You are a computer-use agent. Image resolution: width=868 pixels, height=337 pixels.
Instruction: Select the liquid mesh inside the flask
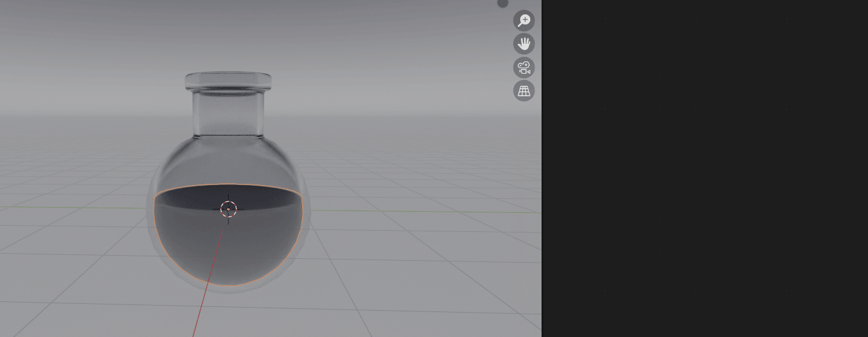(x=228, y=250)
